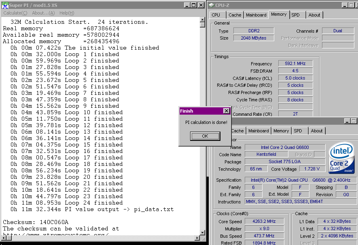The height and width of the screenshot is (245, 358).
Task: Click the Level 2 cache 2 x 4096 KBytes value
Action: coord(337,236)
